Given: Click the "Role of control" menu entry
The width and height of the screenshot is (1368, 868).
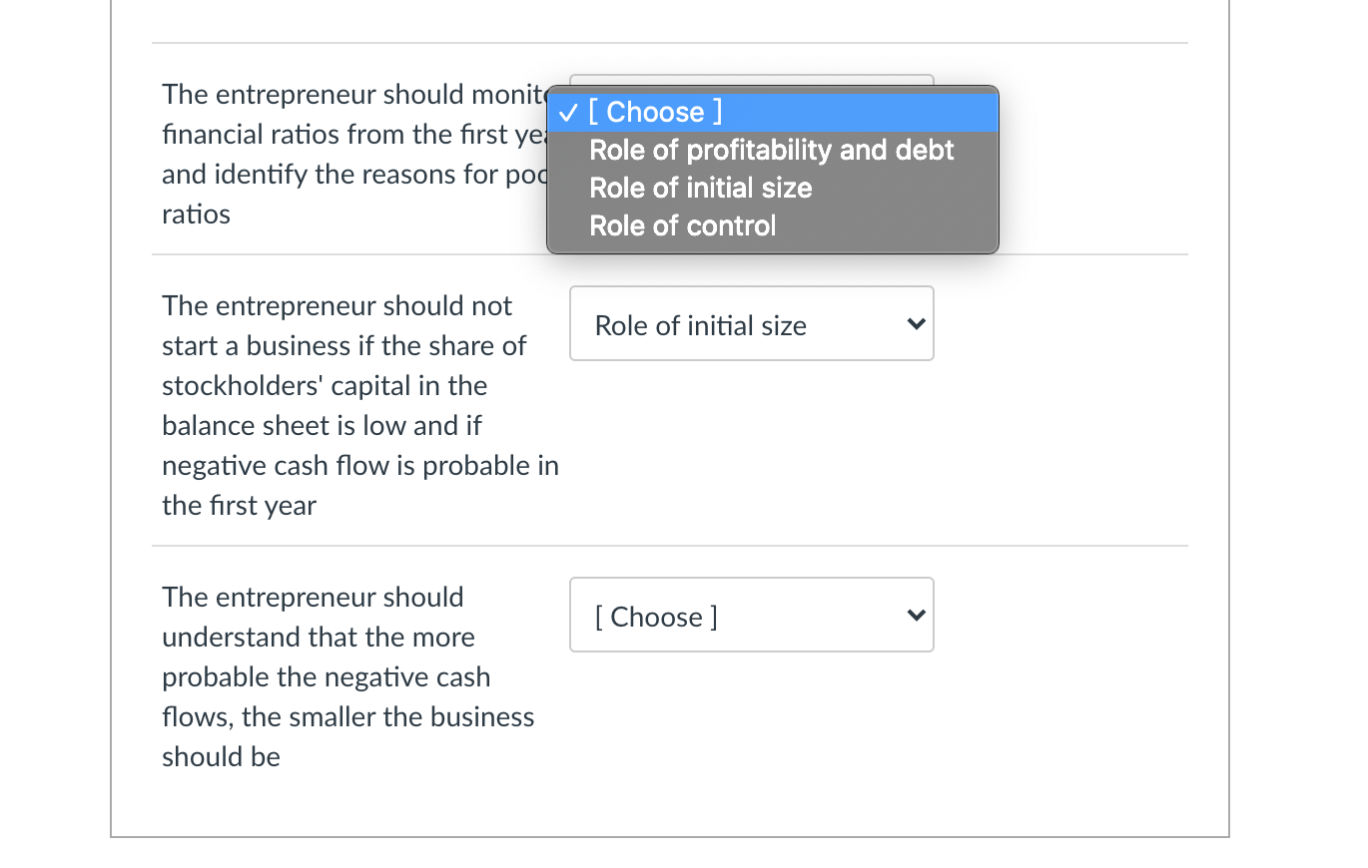Looking at the screenshot, I should click(x=682, y=225).
